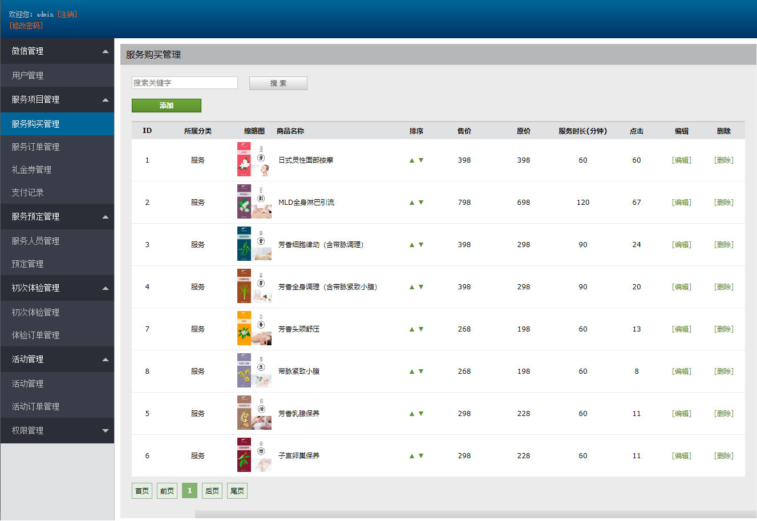Click the sort-down arrow for 芳香乳腺保养
Image resolution: width=757 pixels, height=521 pixels.
421,414
